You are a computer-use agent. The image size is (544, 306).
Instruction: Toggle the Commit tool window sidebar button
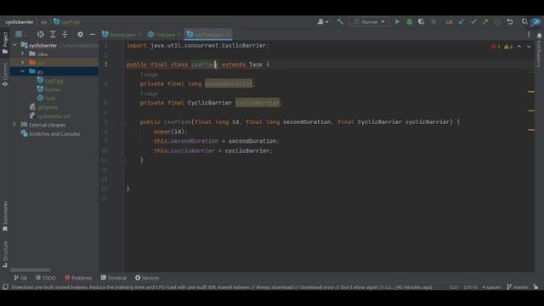tap(5, 74)
